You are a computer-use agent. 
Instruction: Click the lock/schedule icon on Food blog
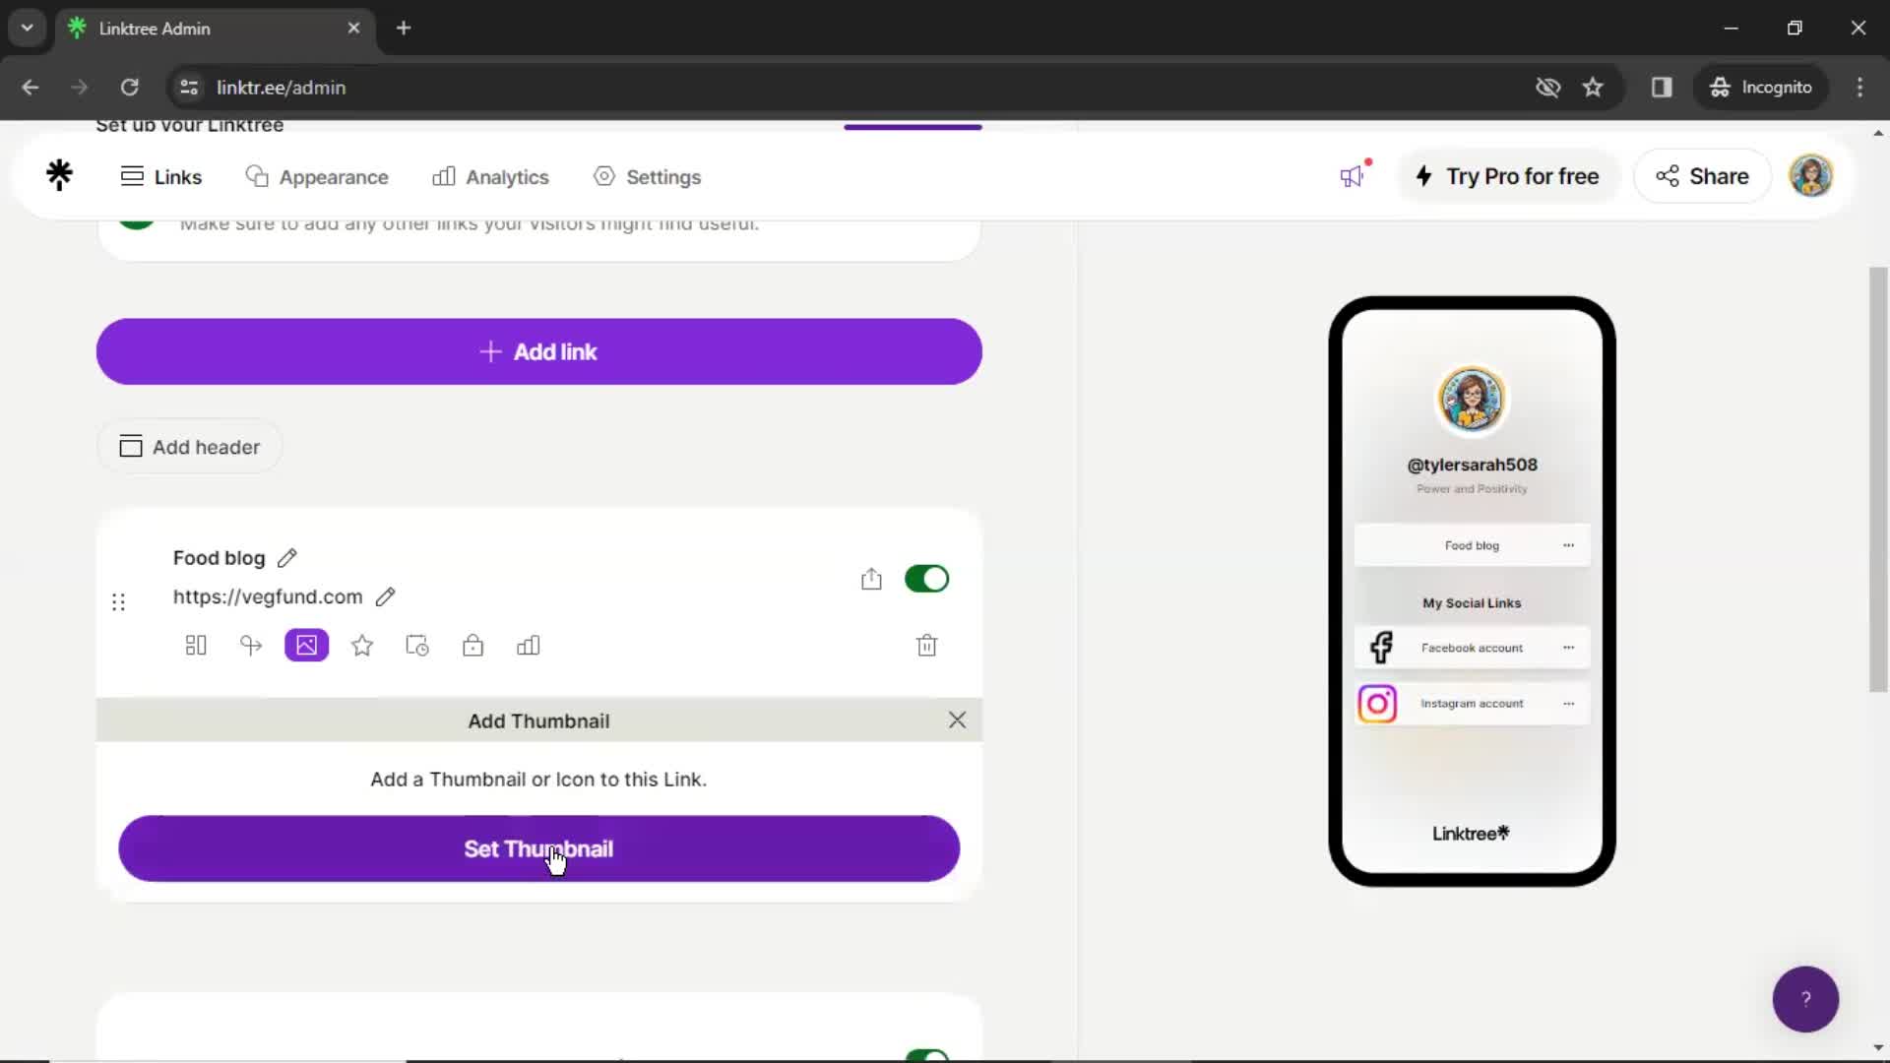[x=472, y=645]
